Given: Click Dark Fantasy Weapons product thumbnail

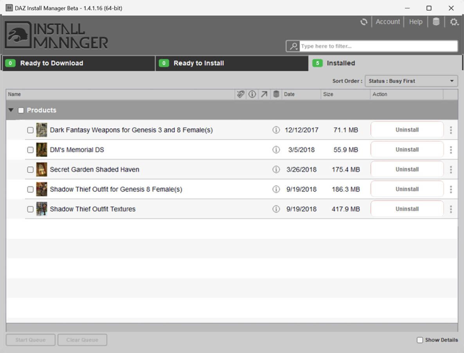Looking at the screenshot, I should tap(41, 130).
